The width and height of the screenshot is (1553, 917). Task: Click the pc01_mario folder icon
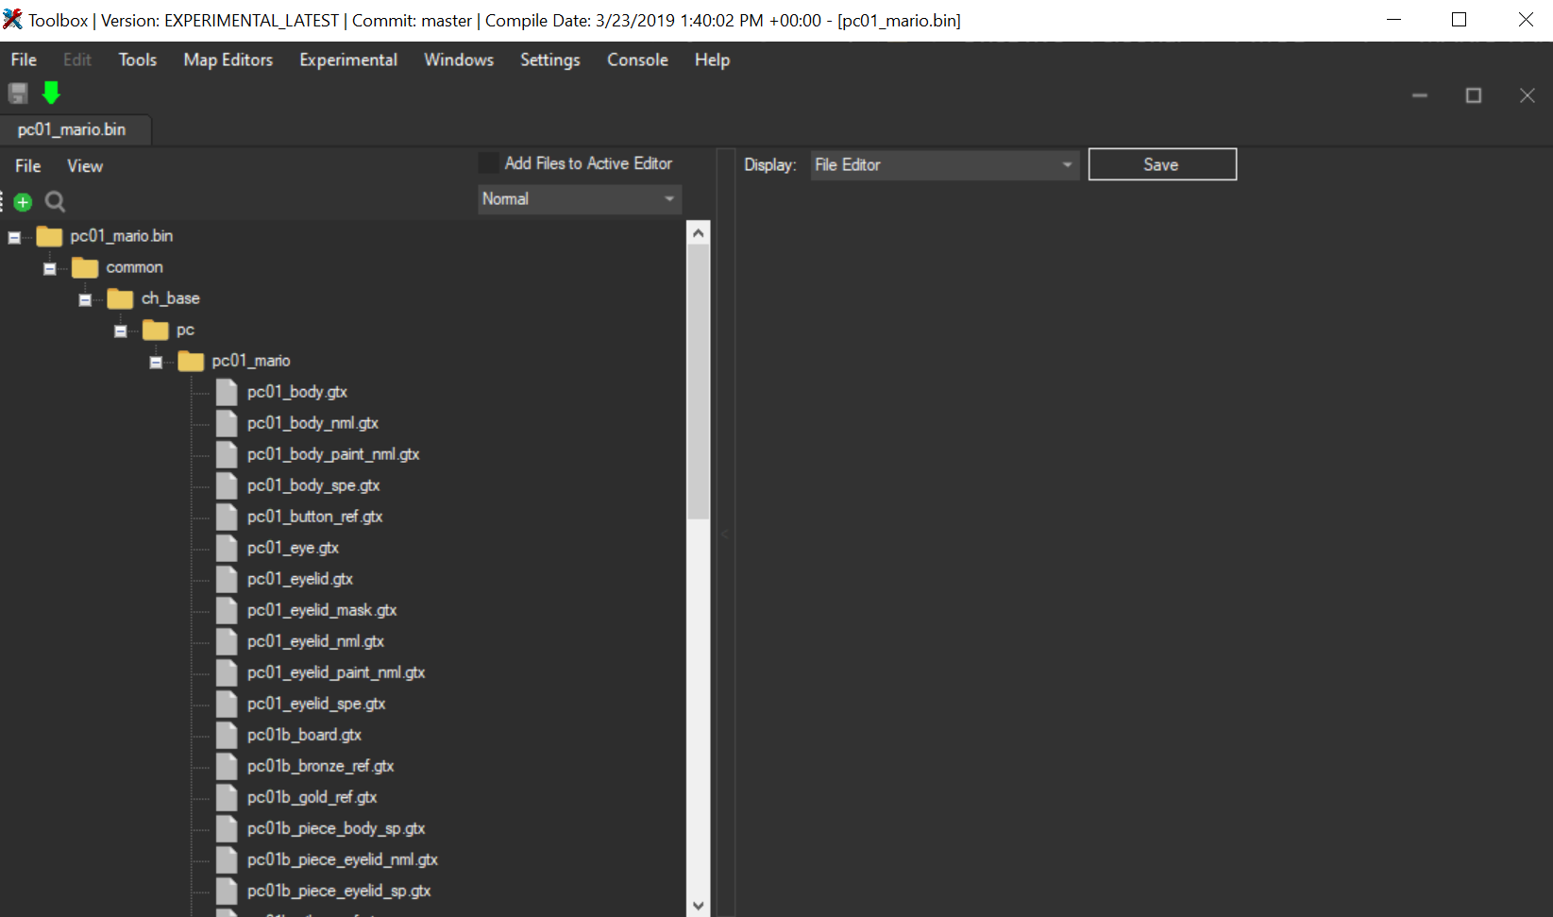[191, 361]
